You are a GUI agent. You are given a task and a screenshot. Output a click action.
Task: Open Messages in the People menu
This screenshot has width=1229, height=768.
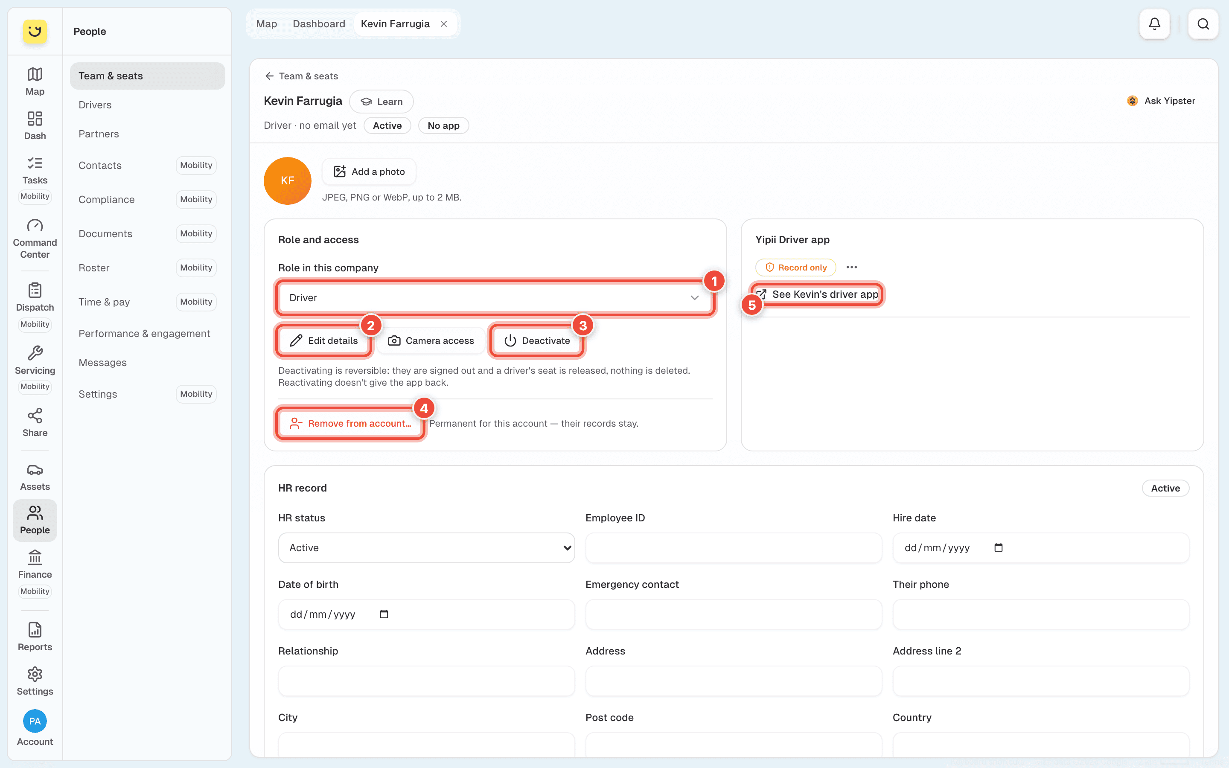[x=147, y=363]
